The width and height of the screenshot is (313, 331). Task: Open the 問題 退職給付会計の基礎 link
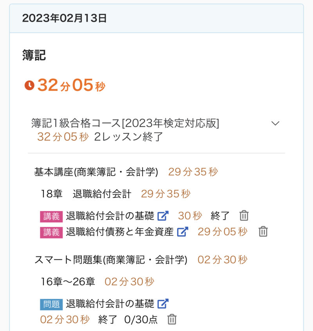110,304
